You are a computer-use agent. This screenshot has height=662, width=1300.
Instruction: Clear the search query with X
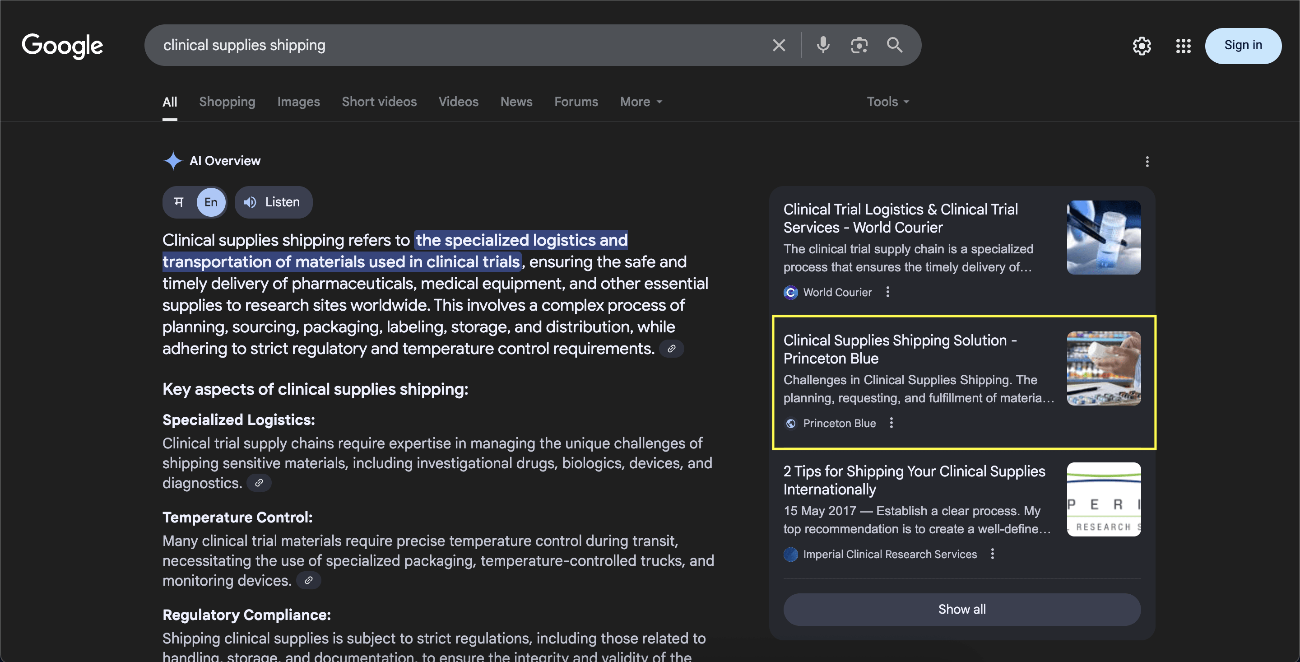click(x=779, y=46)
